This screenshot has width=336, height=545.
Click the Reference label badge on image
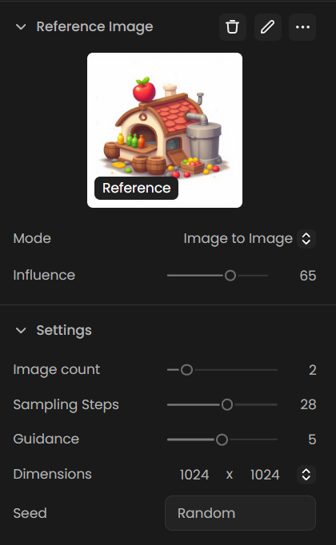click(136, 188)
